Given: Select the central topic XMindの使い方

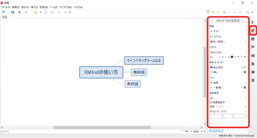Looking at the screenshot, I should click(101, 72).
